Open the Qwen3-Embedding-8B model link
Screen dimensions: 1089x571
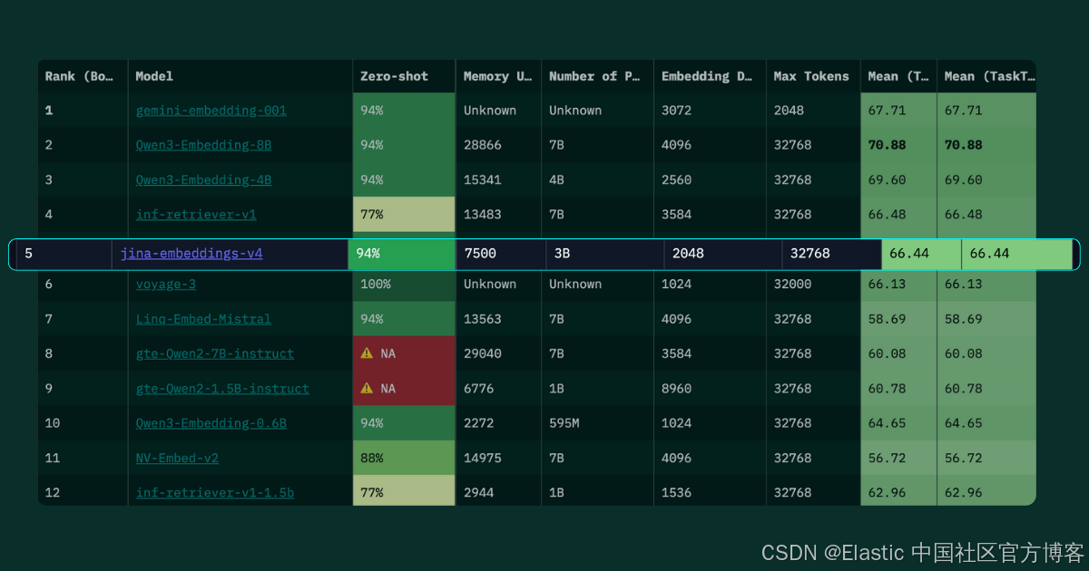(x=203, y=145)
